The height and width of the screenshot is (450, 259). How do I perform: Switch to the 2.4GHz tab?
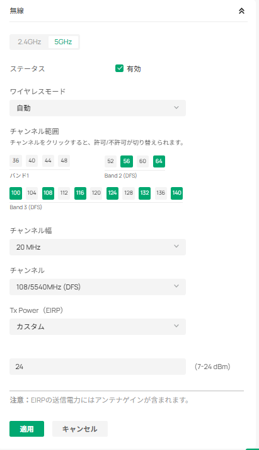(29, 42)
